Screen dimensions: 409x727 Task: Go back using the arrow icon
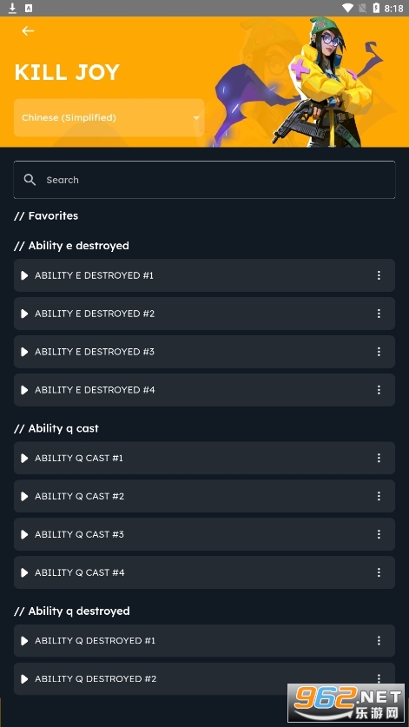[x=28, y=30]
